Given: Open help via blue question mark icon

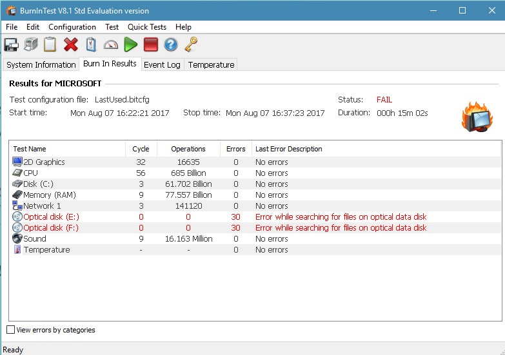Looking at the screenshot, I should click(170, 44).
